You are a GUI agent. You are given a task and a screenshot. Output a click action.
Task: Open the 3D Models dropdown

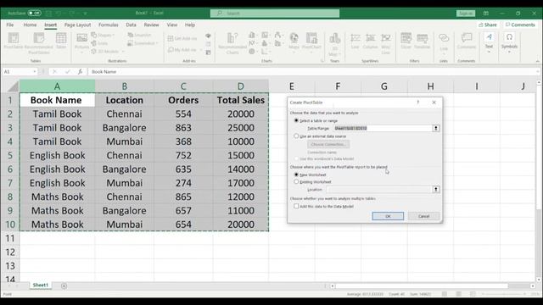[x=123, y=52]
